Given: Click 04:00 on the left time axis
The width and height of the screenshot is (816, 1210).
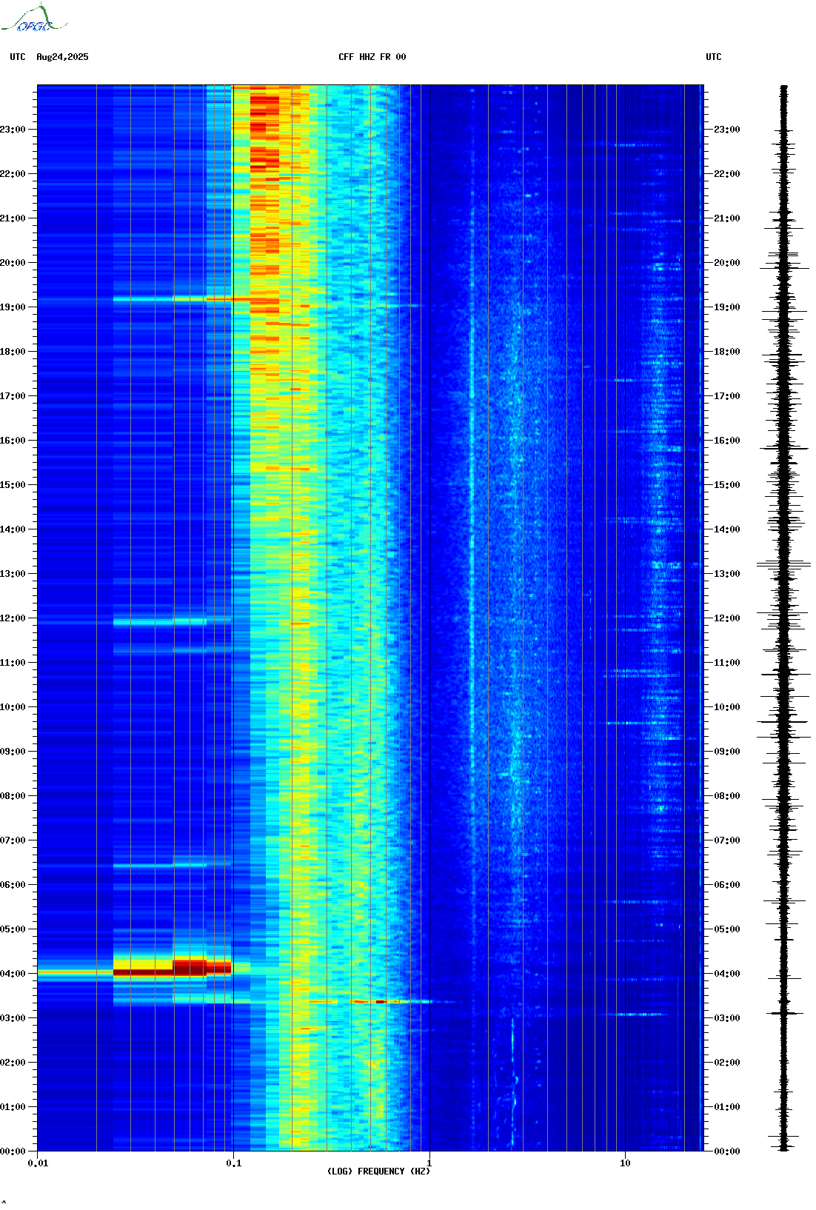Looking at the screenshot, I should [x=13, y=974].
